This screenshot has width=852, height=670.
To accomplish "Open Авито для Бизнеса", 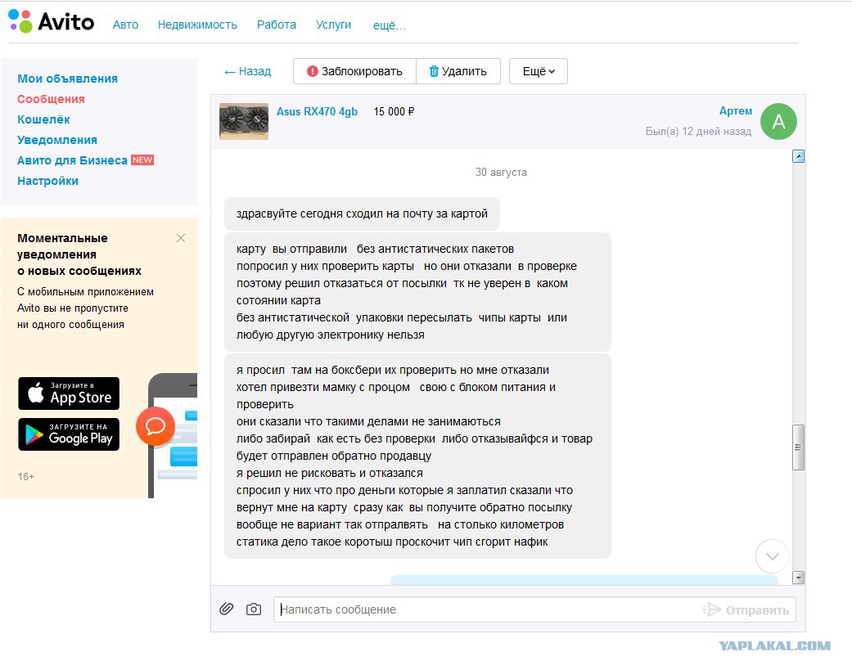I will (x=72, y=160).
